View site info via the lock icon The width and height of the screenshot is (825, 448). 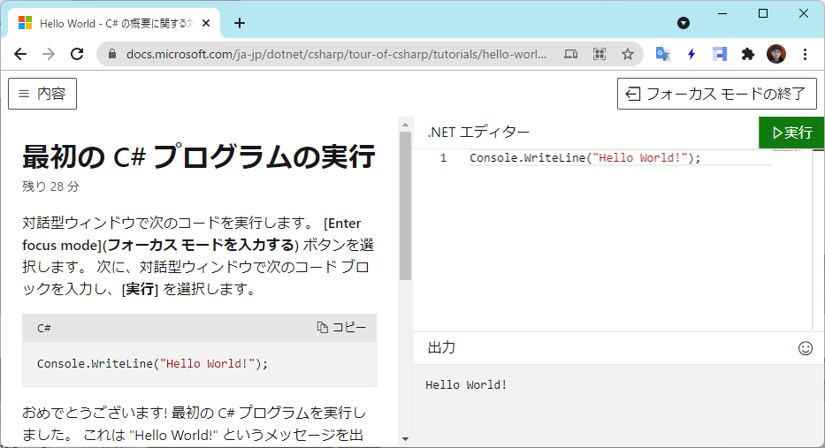tap(111, 54)
